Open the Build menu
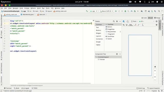The image size is (164, 92). (39, 8)
